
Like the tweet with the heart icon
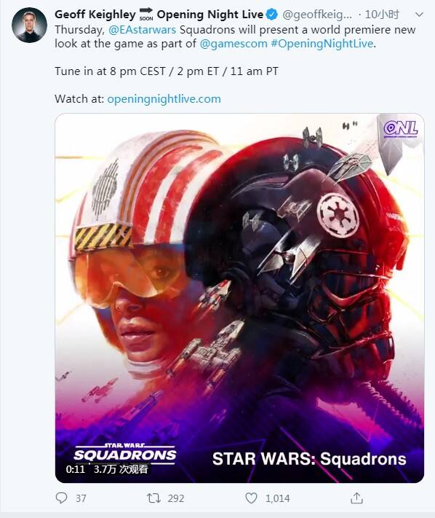pyautogui.click(x=251, y=498)
